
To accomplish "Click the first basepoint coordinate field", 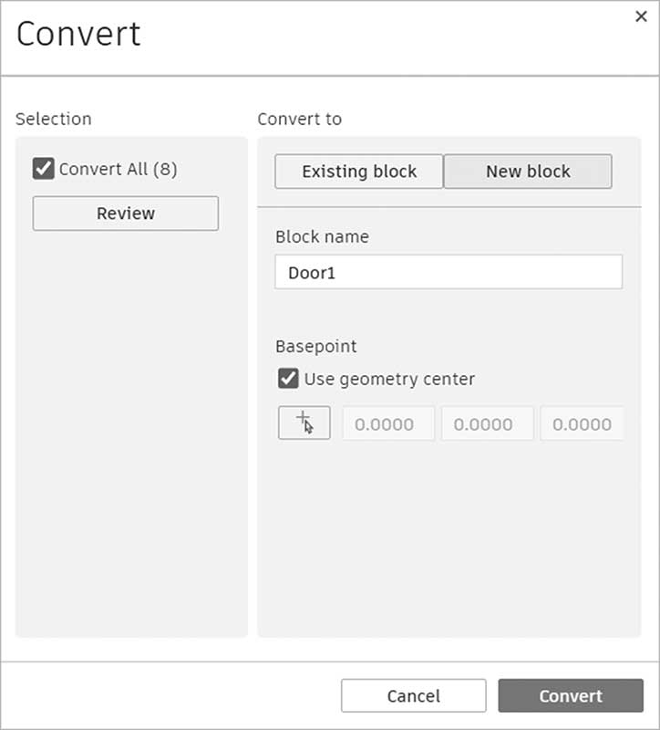I will click(388, 423).
